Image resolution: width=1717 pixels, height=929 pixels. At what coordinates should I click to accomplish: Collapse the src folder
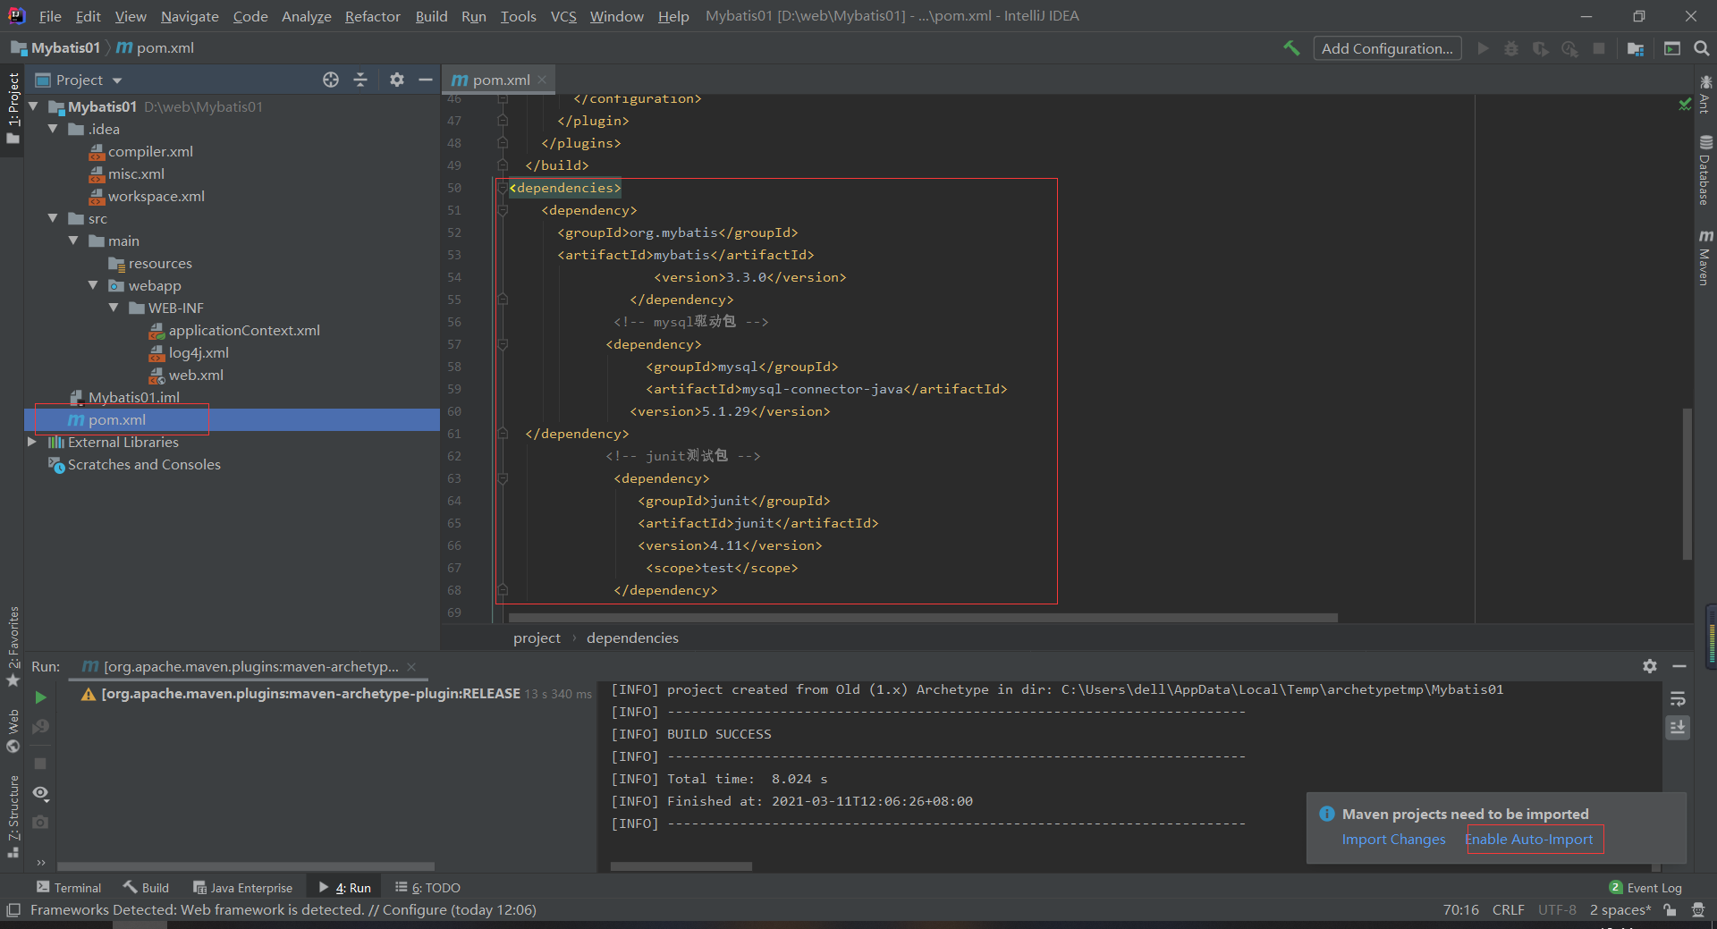(53, 218)
